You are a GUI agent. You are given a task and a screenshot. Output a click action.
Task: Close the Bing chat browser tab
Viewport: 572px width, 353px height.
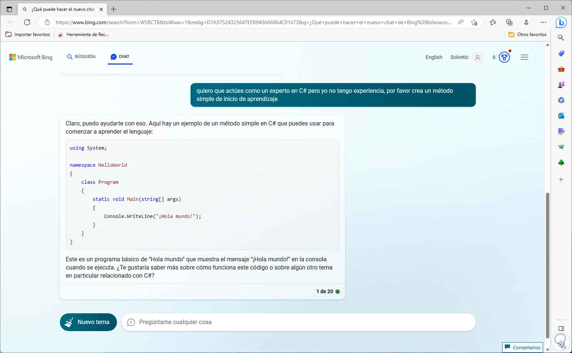tap(101, 9)
